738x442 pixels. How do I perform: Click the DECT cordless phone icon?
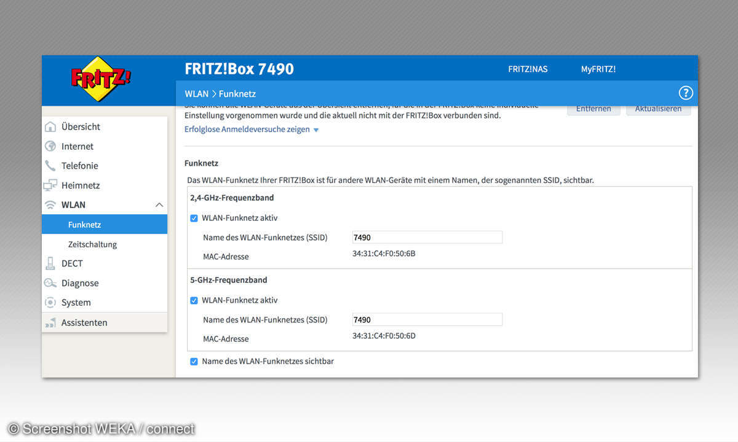(x=50, y=263)
